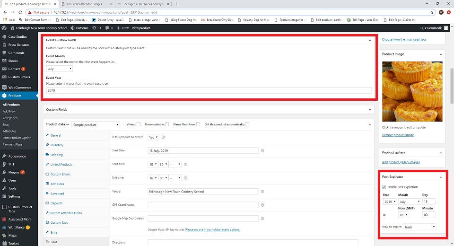Tick the Downloadable checkbox

167,124
